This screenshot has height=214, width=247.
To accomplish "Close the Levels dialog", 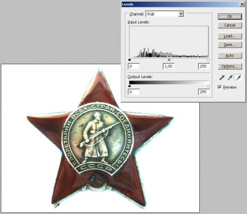I will click(242, 4).
